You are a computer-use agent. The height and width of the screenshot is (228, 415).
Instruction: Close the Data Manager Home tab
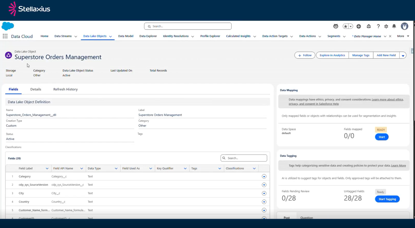pos(390,36)
